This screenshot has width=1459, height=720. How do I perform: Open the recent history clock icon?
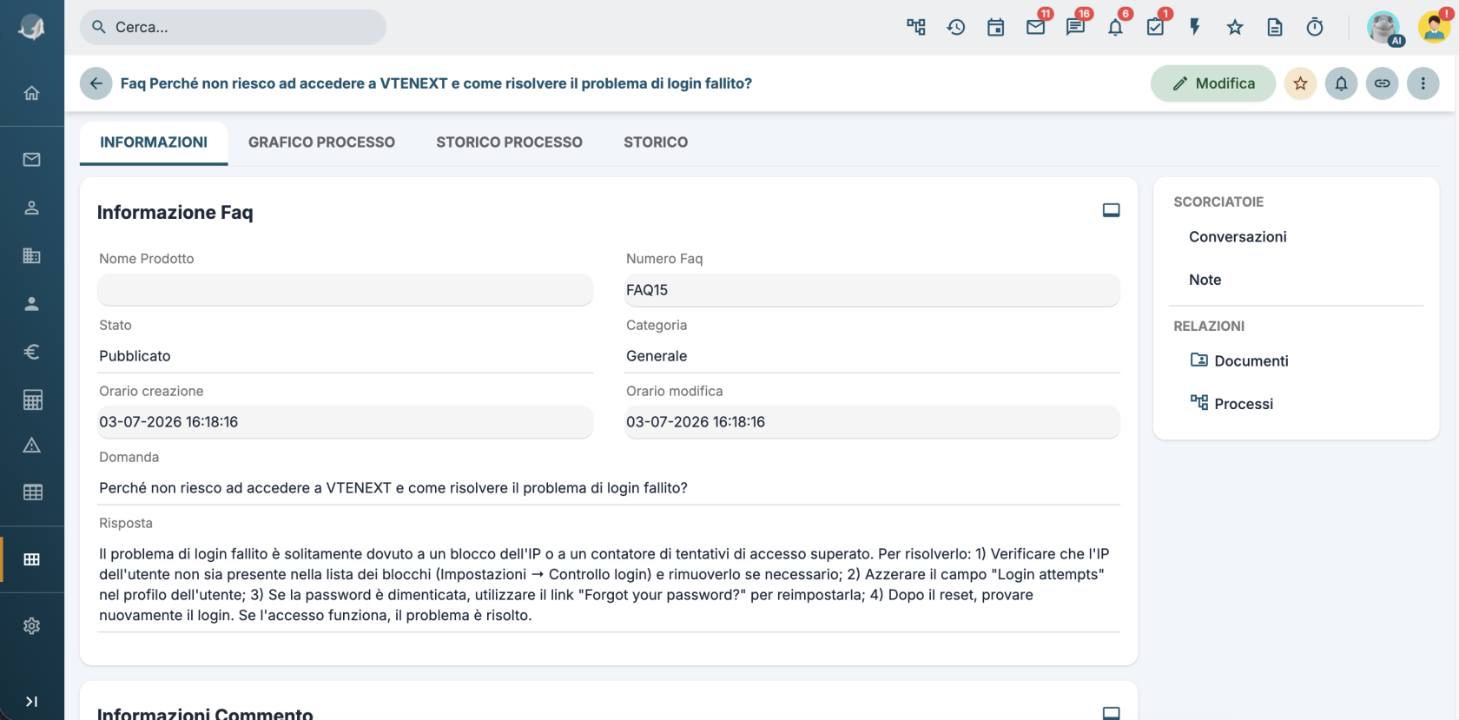[956, 27]
